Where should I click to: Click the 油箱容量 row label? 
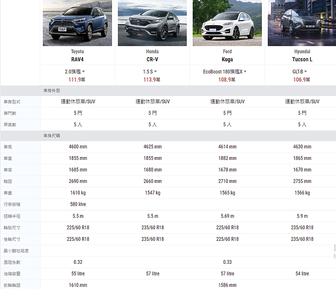pos(12,274)
